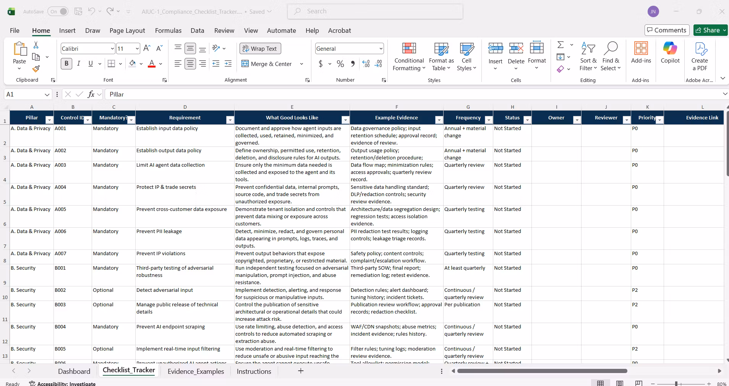The height and width of the screenshot is (386, 729).
Task: Increase indent in Alignment group
Action: tap(228, 64)
